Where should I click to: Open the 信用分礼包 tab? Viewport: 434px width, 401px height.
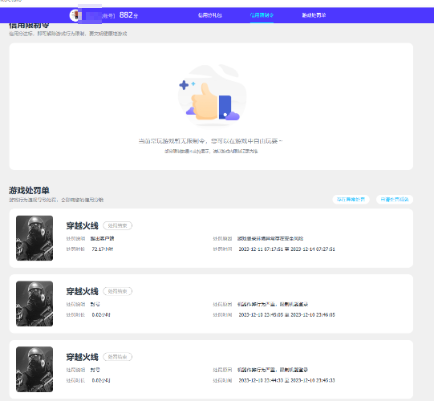pos(210,15)
